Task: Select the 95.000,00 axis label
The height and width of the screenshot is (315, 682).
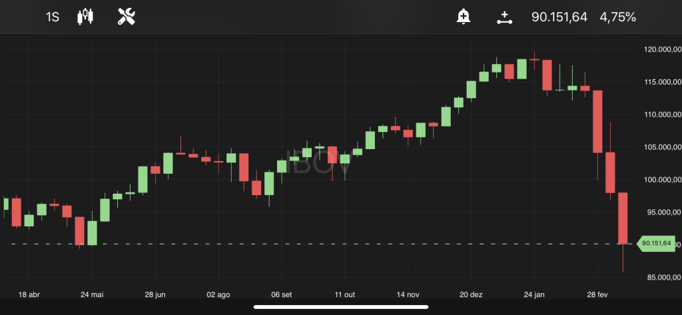Action: (663, 212)
